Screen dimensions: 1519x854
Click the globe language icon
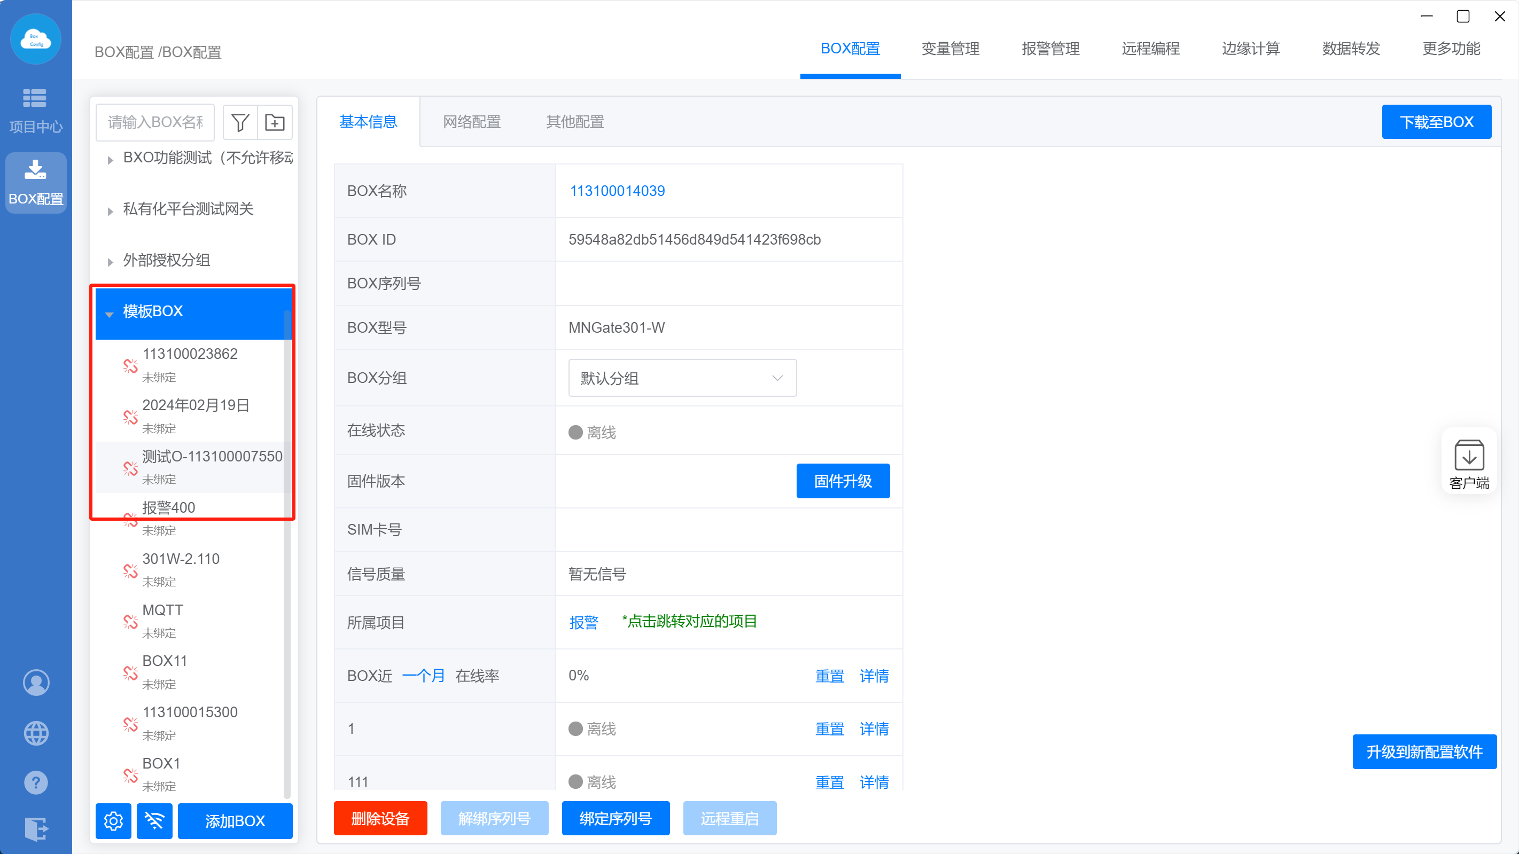pyautogui.click(x=36, y=733)
